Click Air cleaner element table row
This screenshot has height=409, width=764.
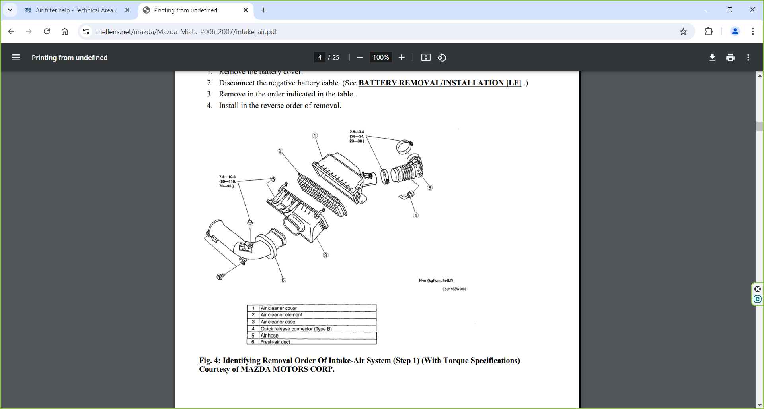[312, 315]
